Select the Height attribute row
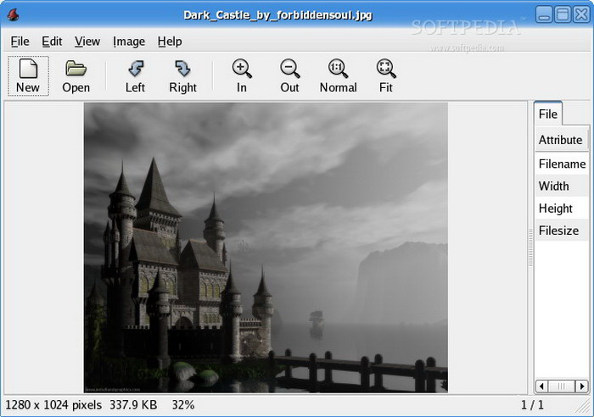This screenshot has width=594, height=417. [562, 208]
